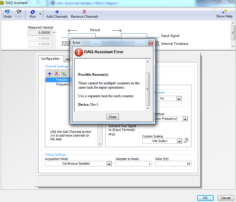
Task: Switch to the Configuration tab
Action: [51, 59]
